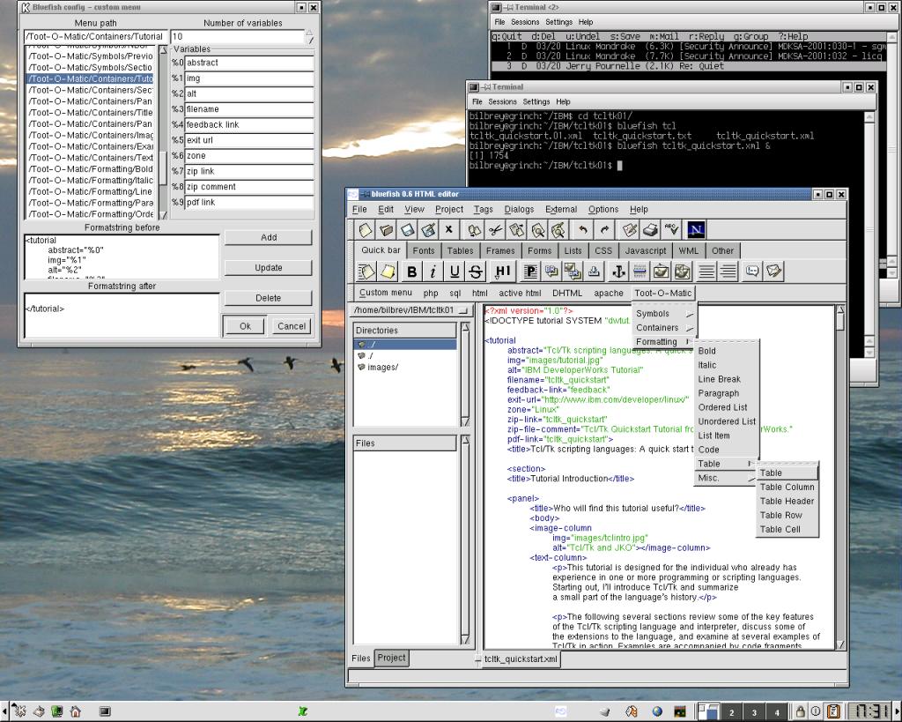Click the %3 filename variable field
Viewport: 902px width, 722px height.
(249, 109)
